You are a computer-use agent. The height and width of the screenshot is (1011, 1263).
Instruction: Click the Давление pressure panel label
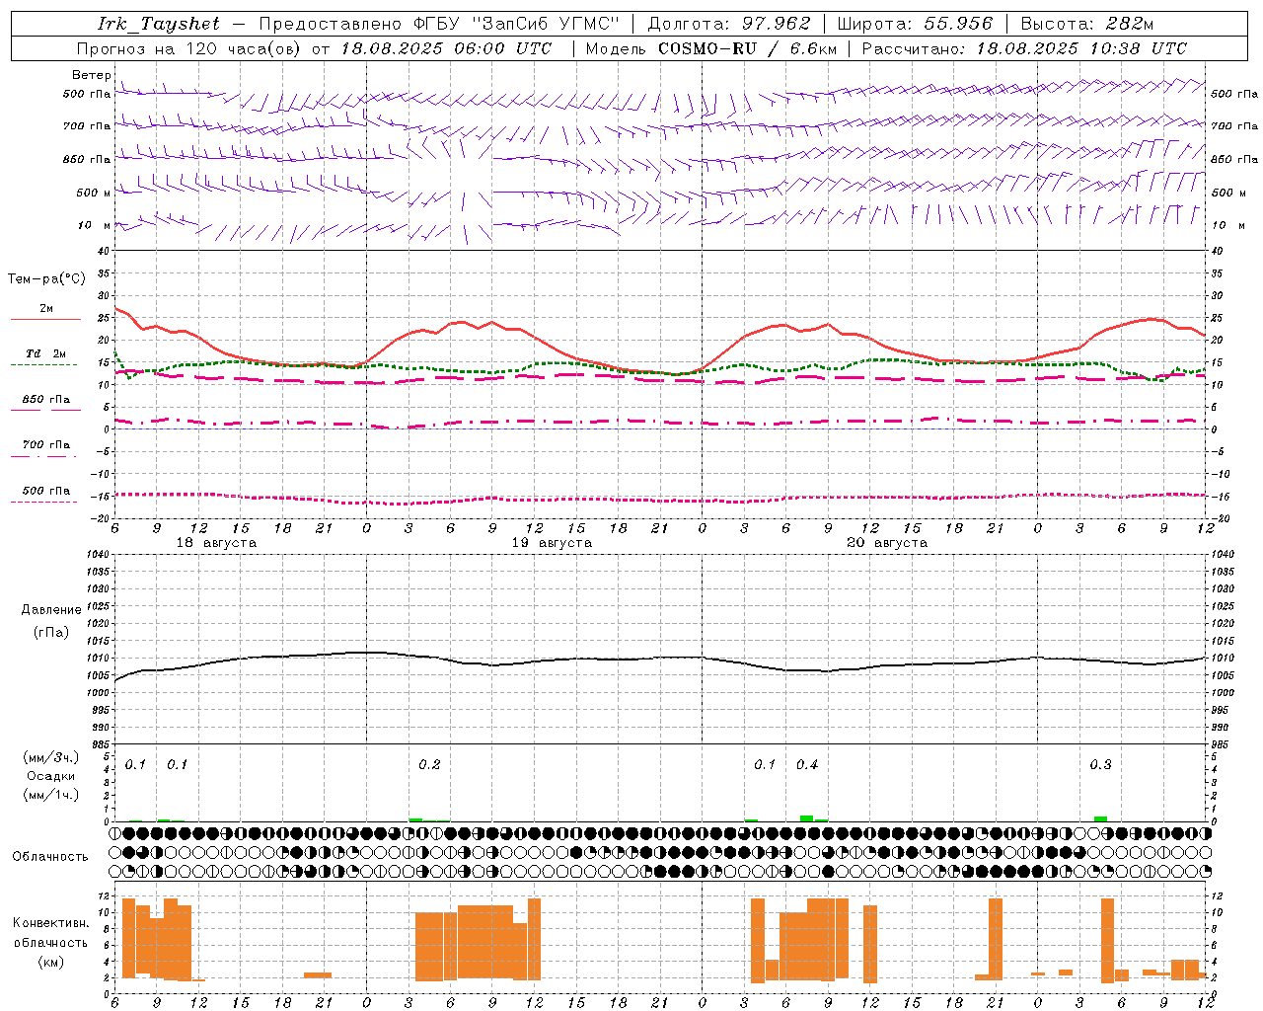(51, 610)
